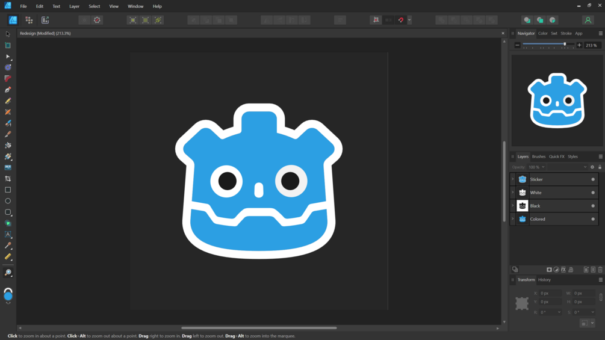605x340 pixels.
Task: Select the Zoom magnifier tool
Action: (8, 273)
